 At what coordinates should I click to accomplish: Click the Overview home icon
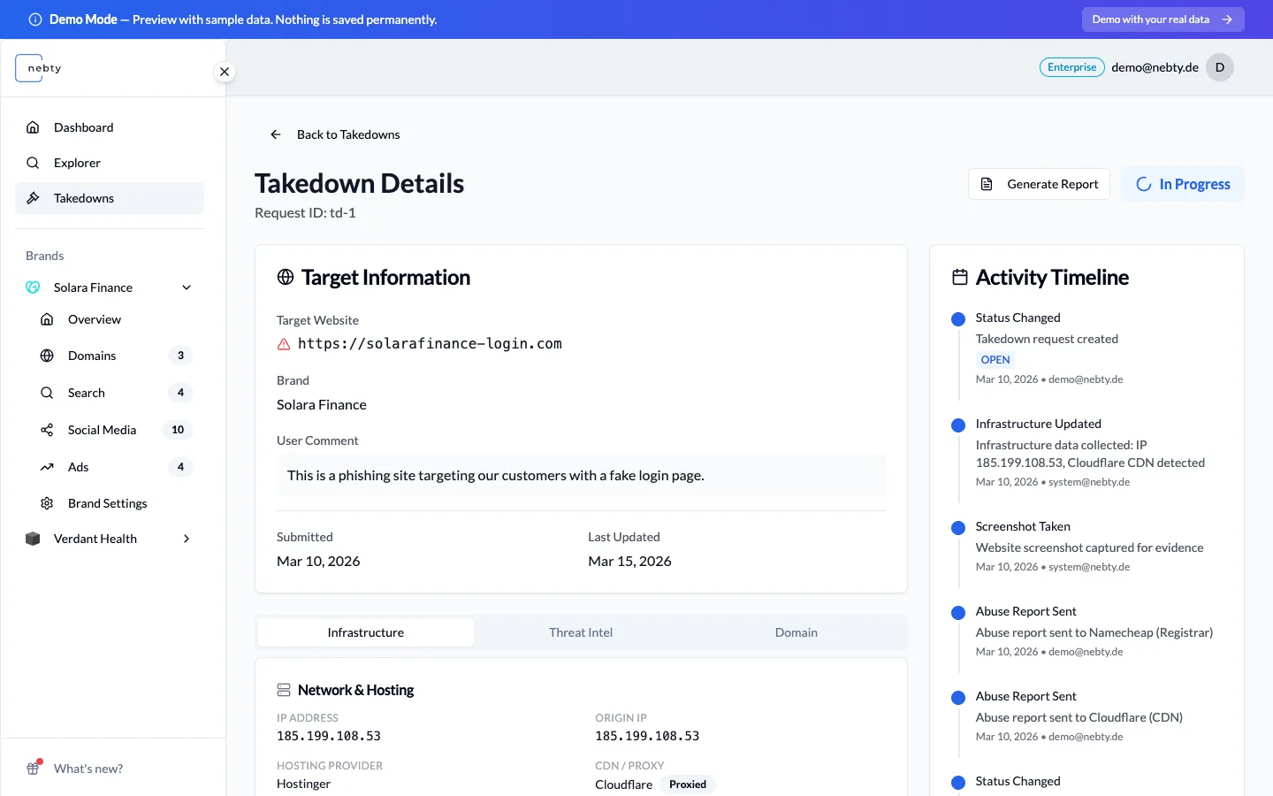[47, 319]
